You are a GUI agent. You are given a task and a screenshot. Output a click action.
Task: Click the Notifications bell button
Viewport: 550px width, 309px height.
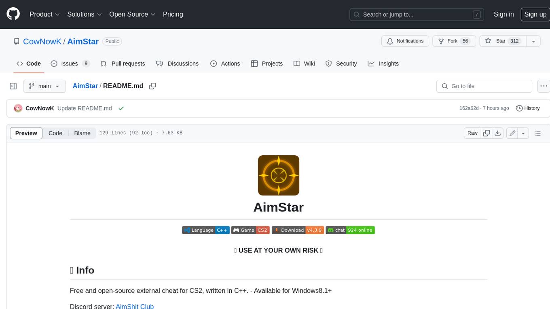(x=405, y=41)
